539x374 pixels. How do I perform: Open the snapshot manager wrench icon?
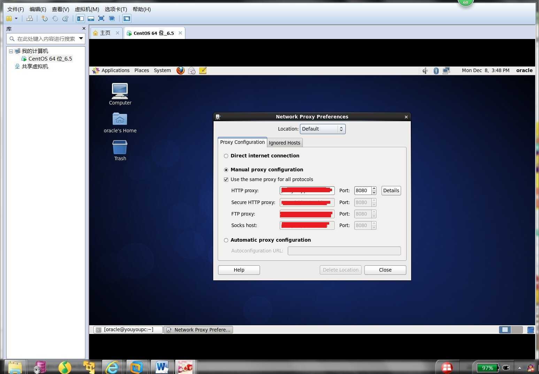[x=65, y=18]
